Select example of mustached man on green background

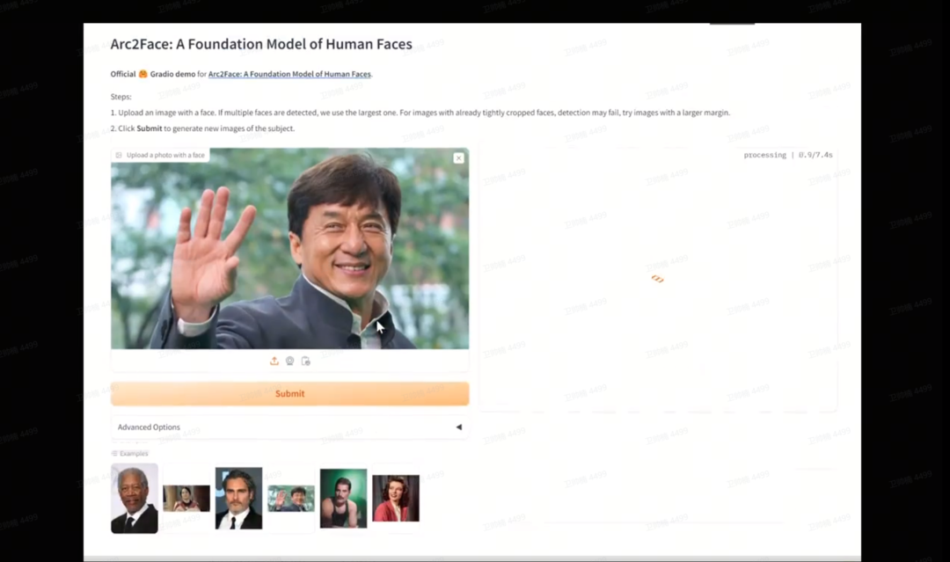click(x=344, y=499)
